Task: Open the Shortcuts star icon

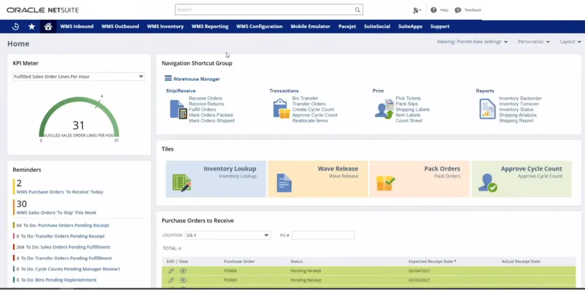Action: pos(32,27)
